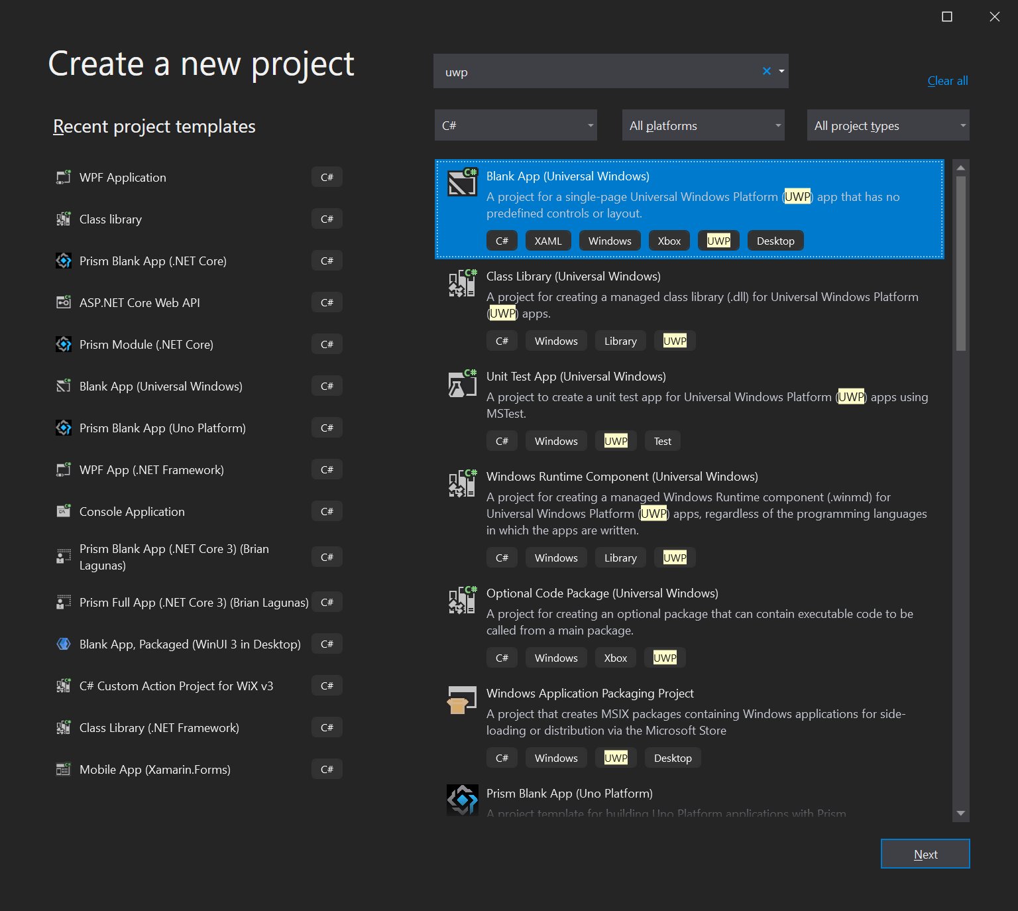Select the Prism Blank App (Uno Platform) result title

click(x=569, y=794)
